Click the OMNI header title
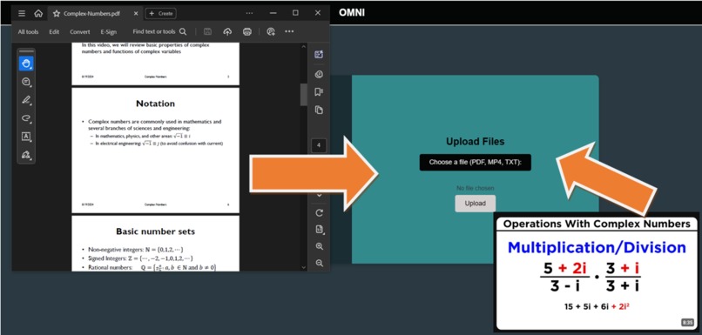 pos(352,12)
